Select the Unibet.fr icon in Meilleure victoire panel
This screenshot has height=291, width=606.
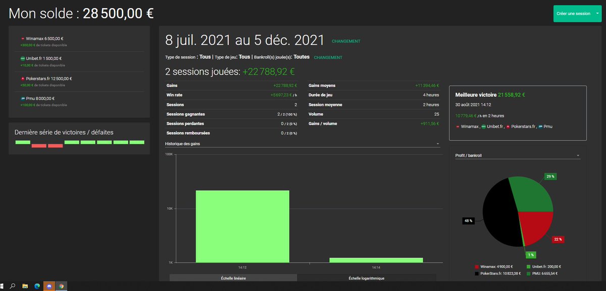pos(483,126)
